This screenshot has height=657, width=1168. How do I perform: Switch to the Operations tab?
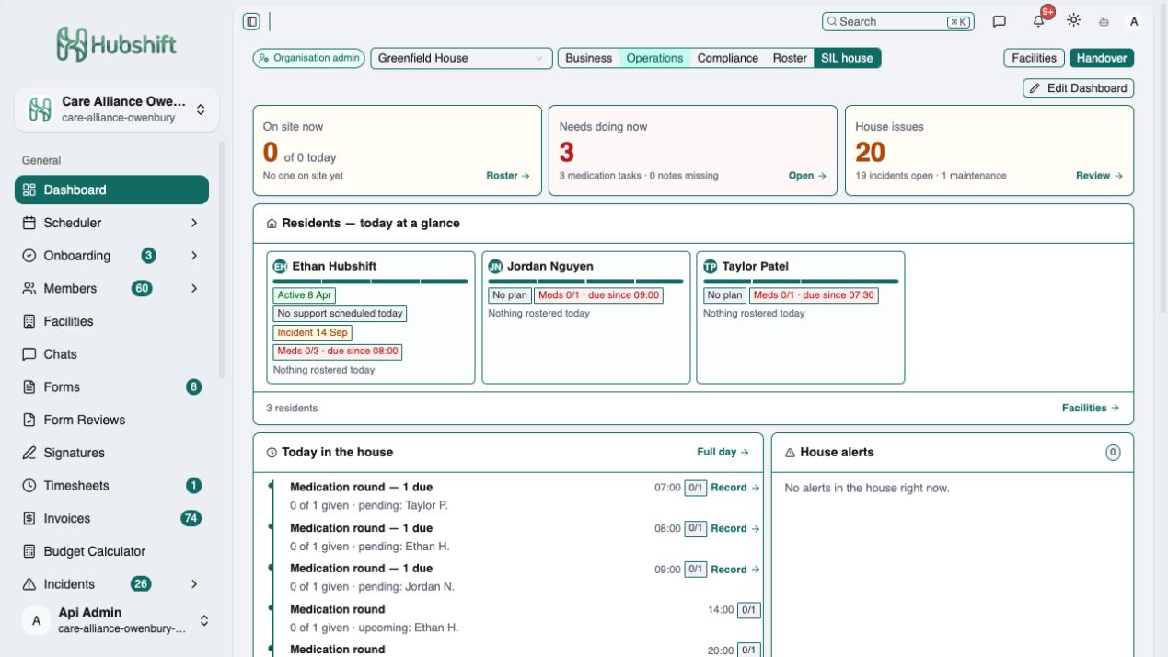coord(654,58)
